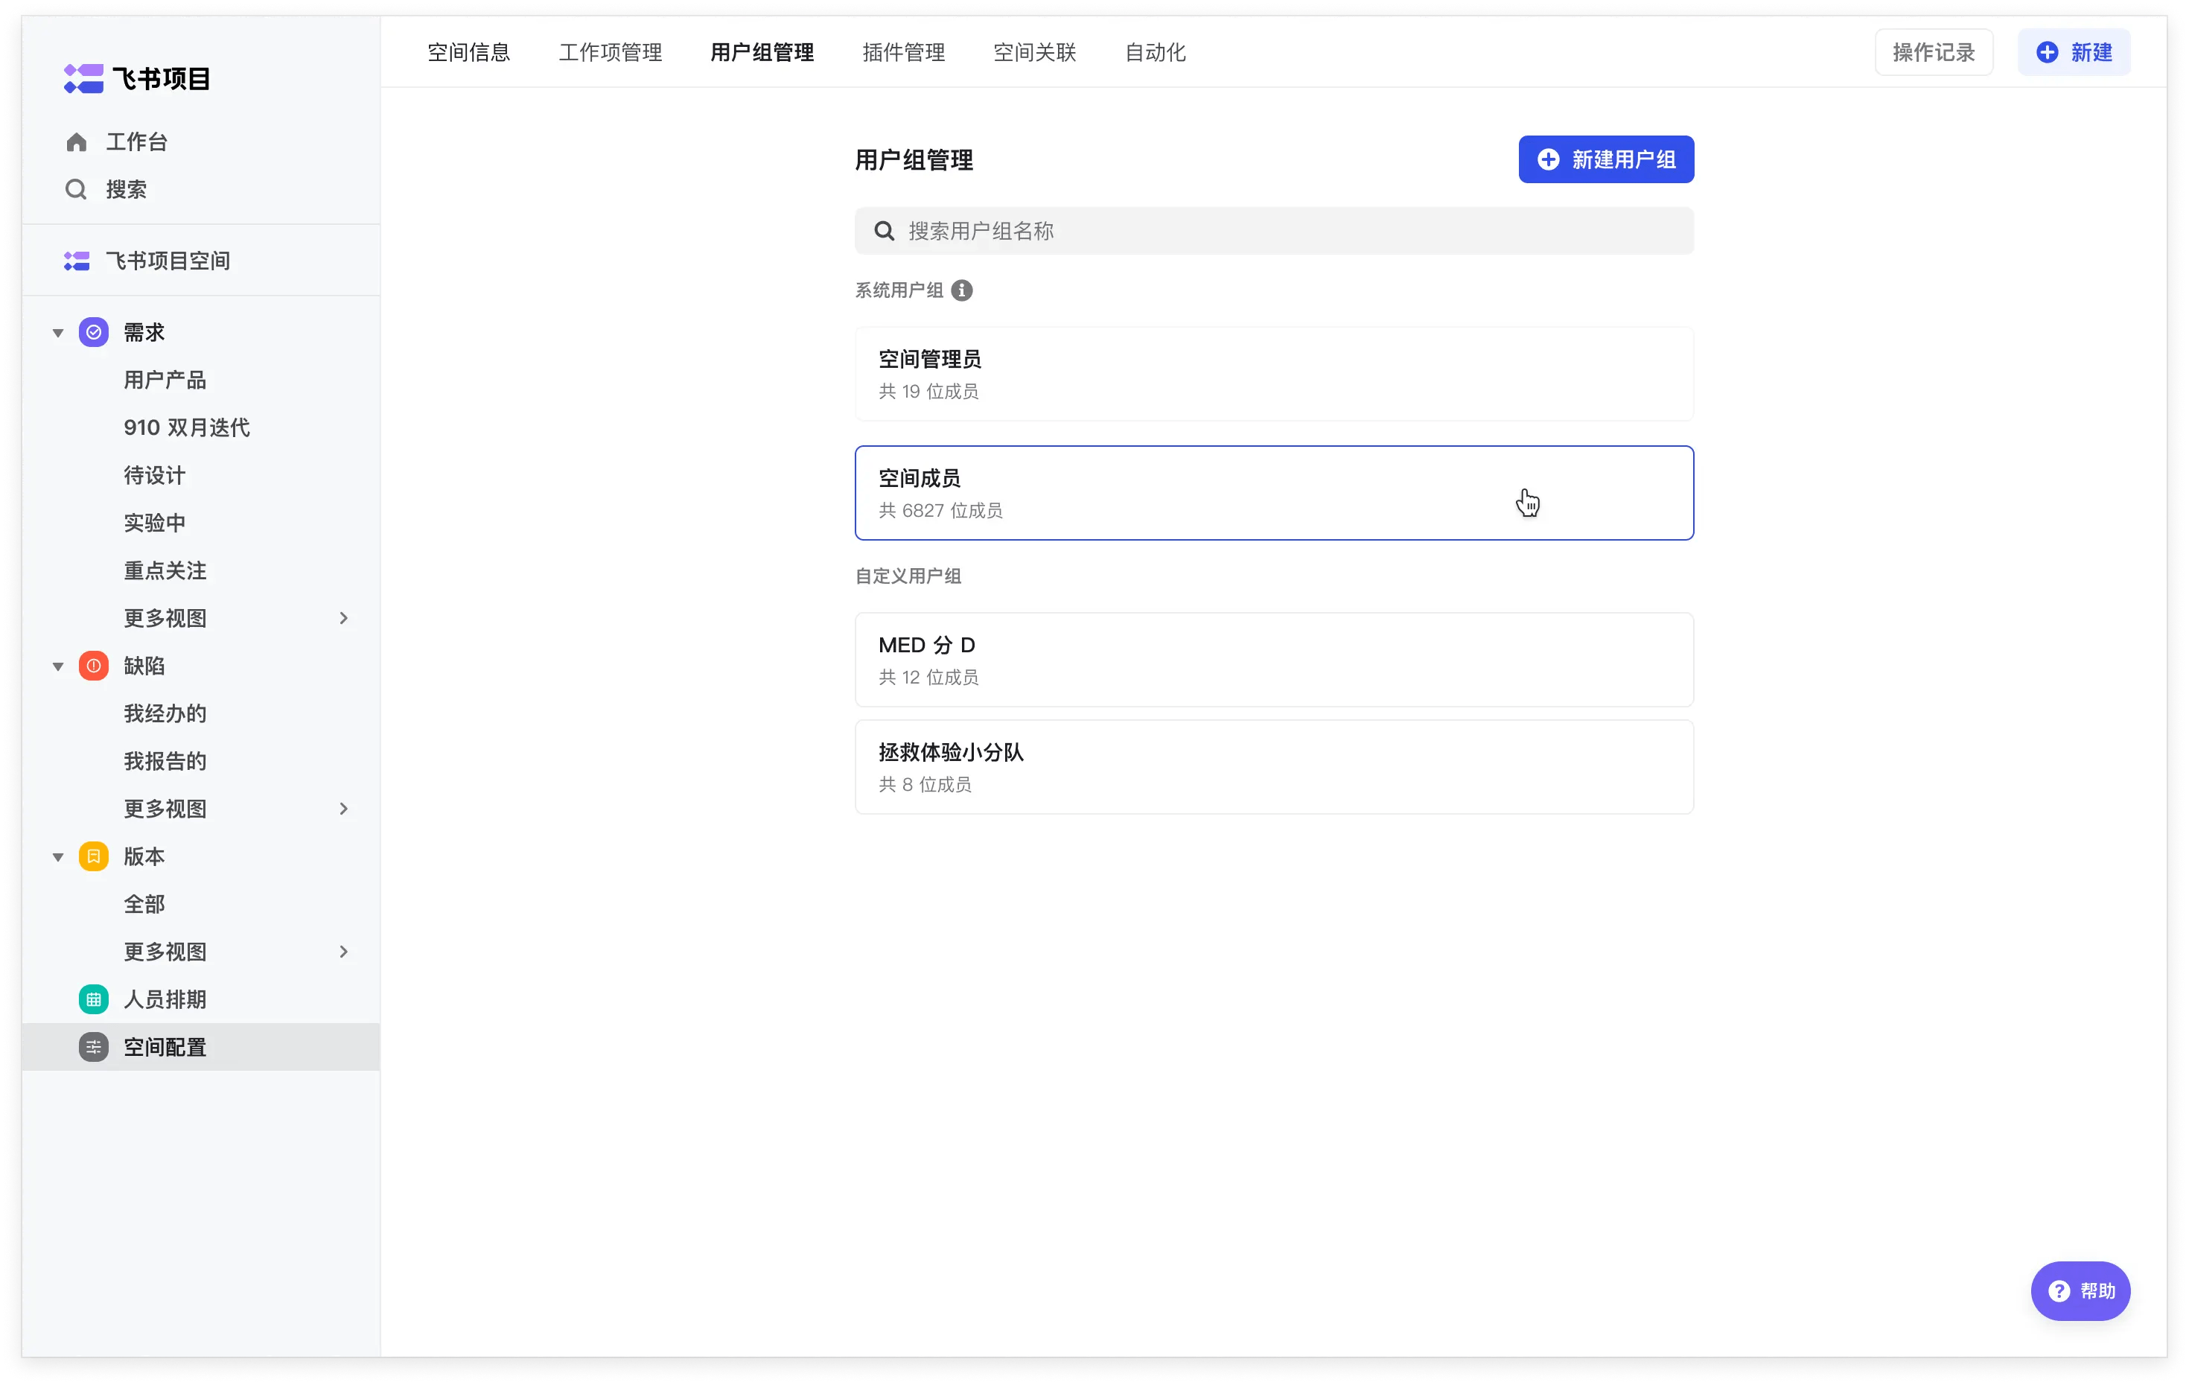
Task: Click the 共 8 位成员 text
Action: (925, 784)
